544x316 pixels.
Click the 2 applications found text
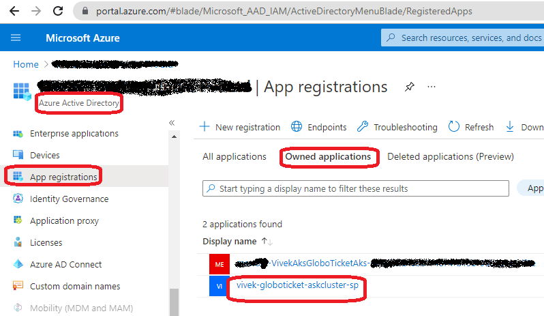pyautogui.click(x=242, y=225)
